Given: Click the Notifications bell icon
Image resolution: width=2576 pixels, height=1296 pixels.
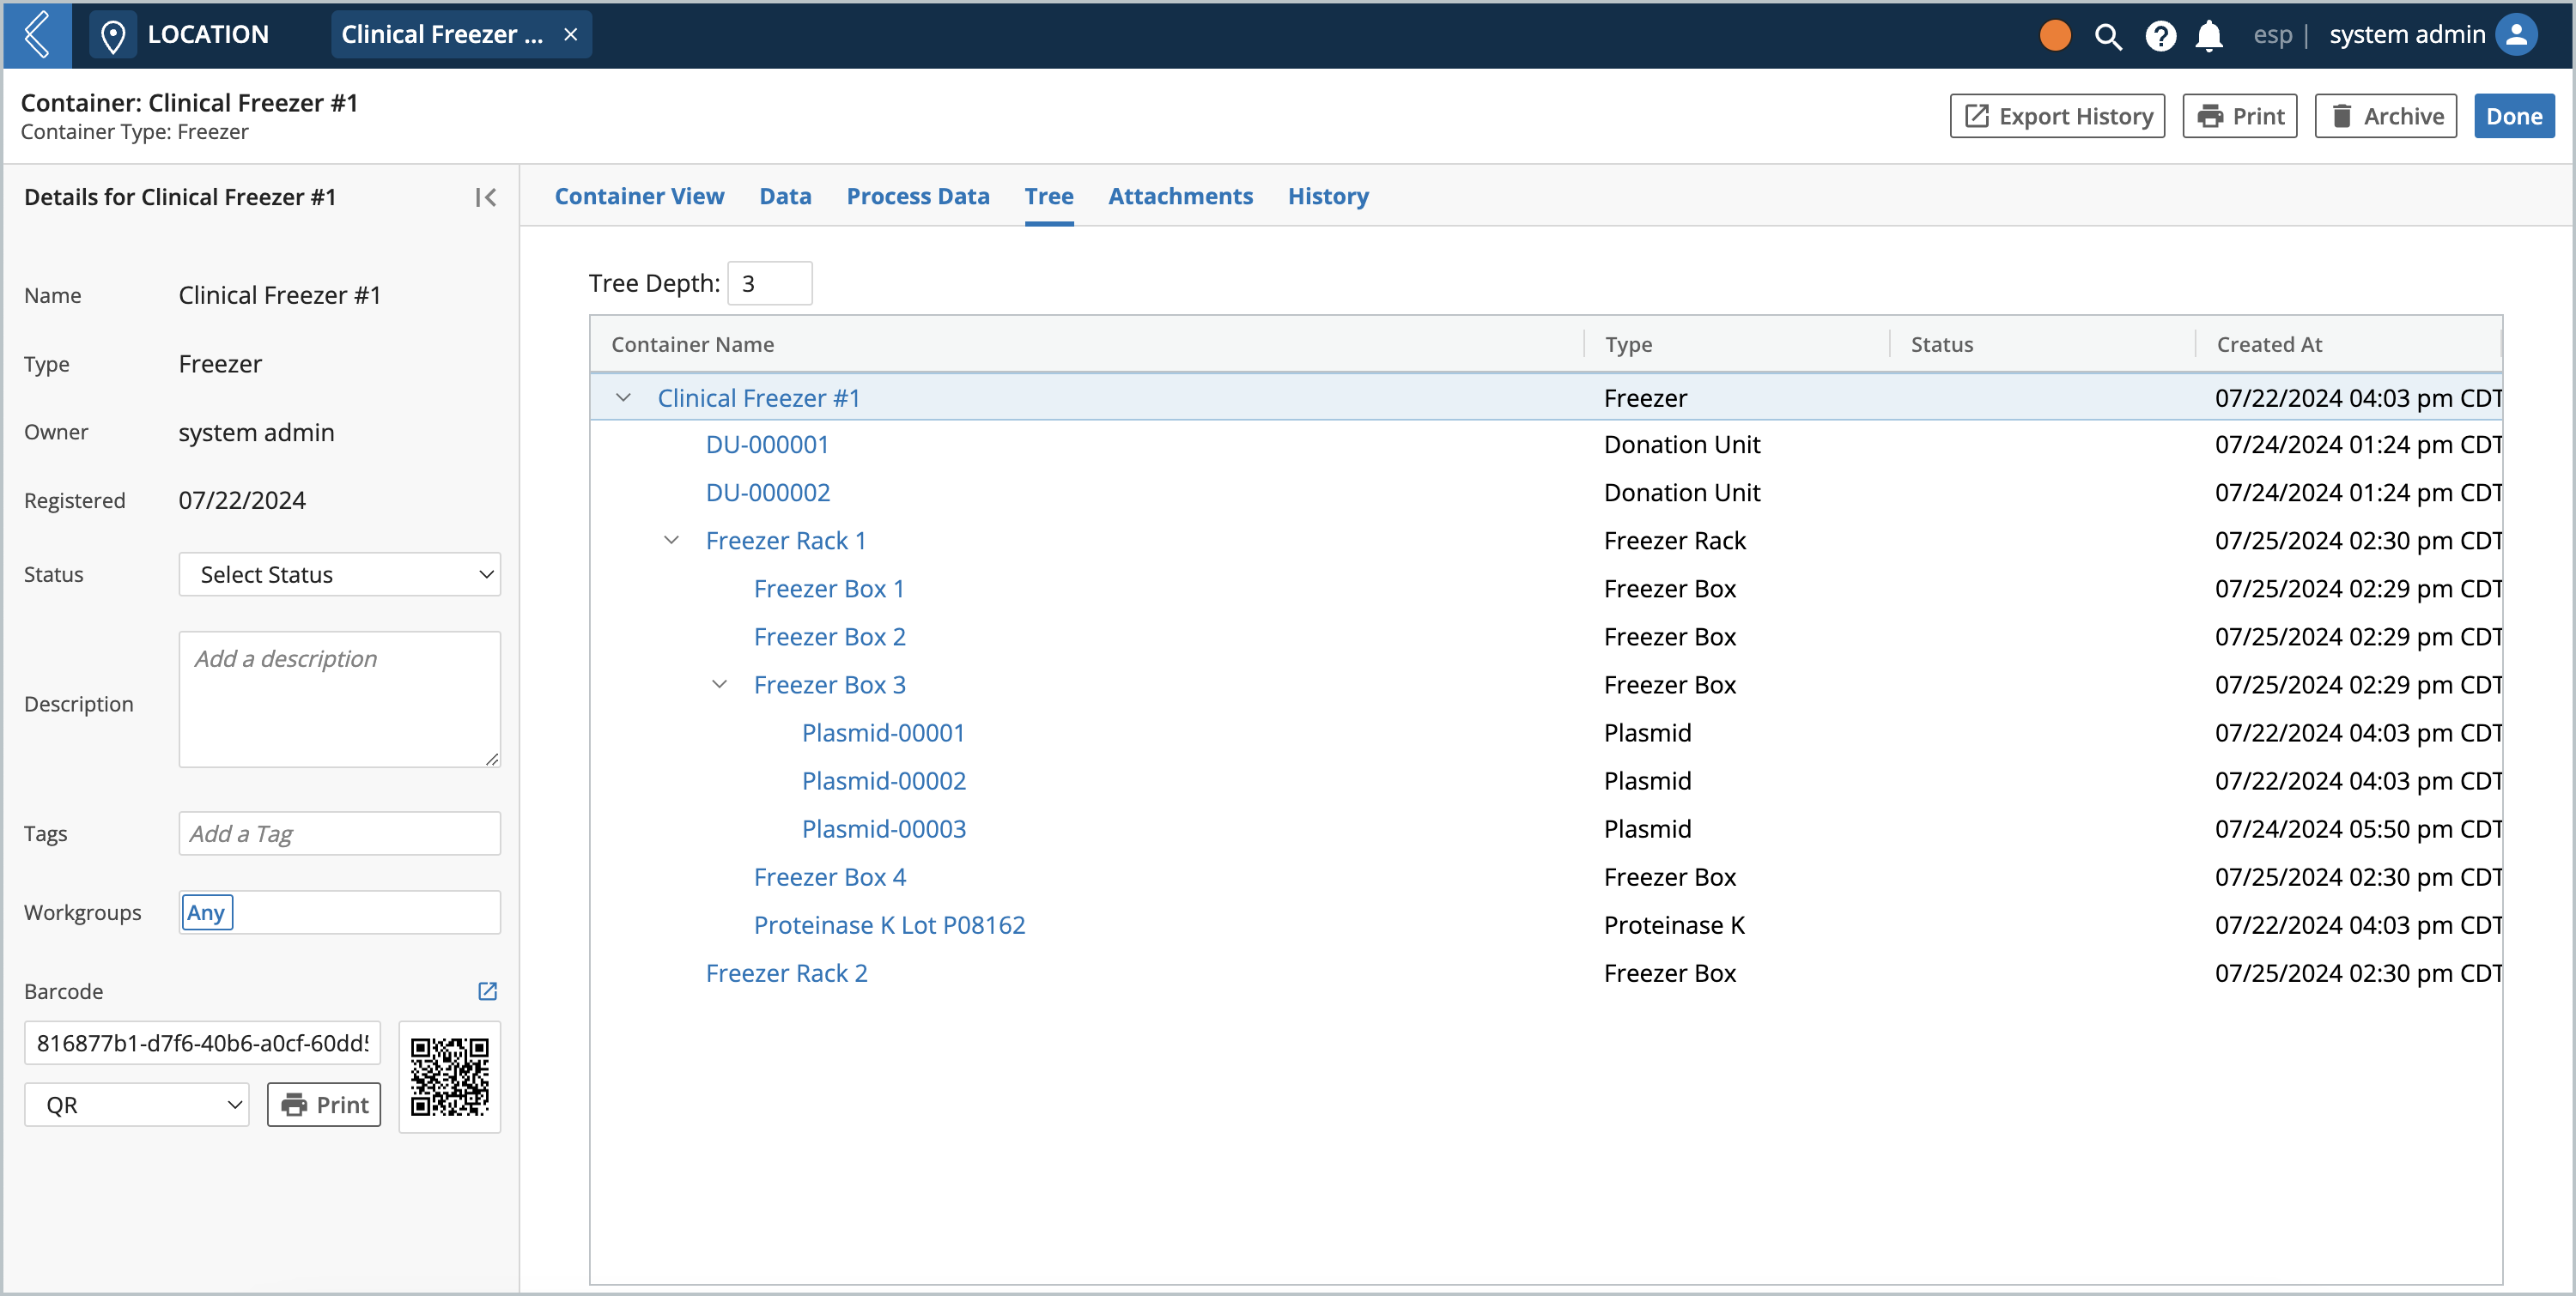Looking at the screenshot, I should point(2210,36).
